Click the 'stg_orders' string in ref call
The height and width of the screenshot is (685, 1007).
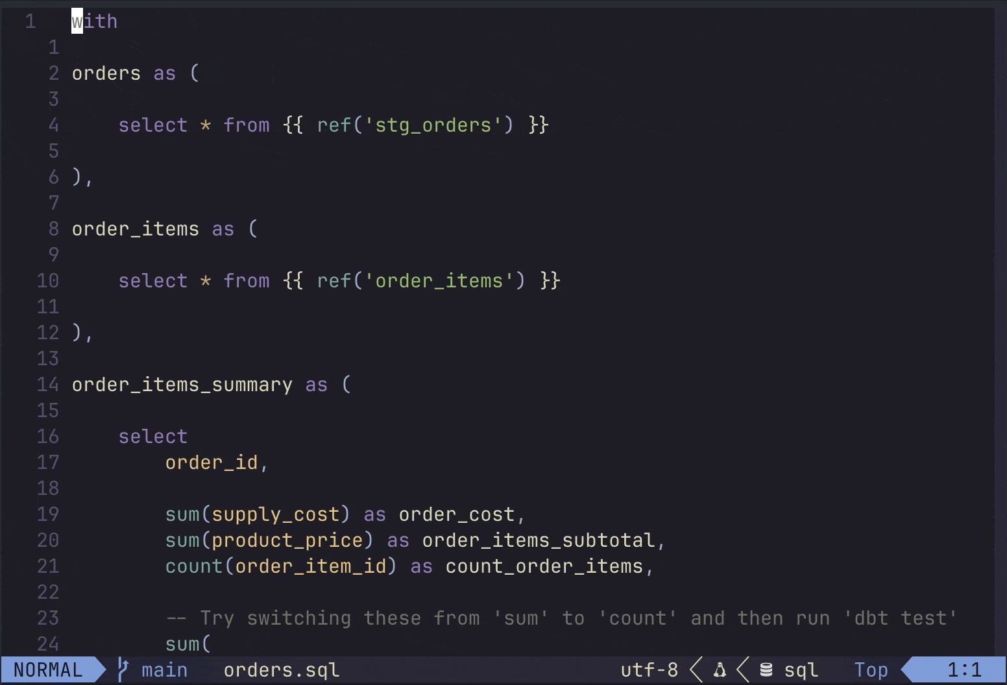click(x=433, y=125)
